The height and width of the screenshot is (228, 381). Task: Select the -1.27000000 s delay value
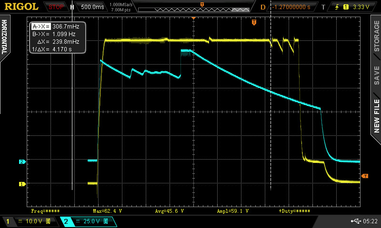coord(291,7)
